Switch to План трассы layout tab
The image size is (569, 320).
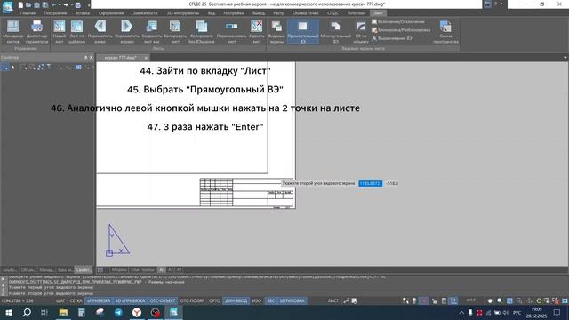[x=142, y=270]
